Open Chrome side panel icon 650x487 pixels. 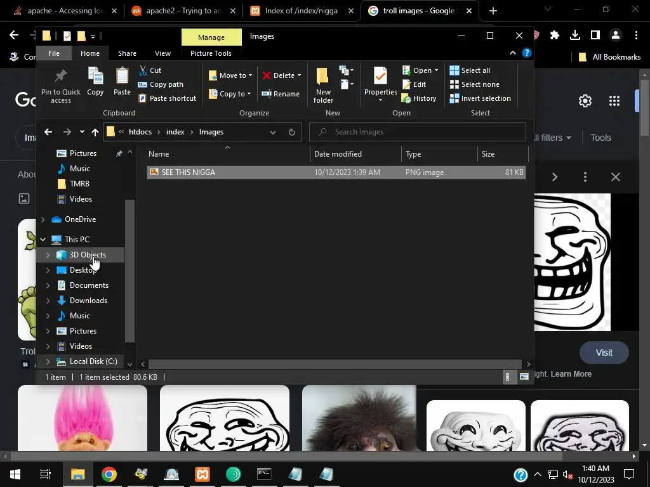pyautogui.click(x=595, y=36)
